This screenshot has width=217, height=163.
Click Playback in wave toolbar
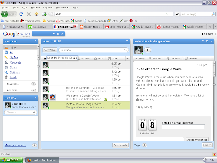pos(155,58)
